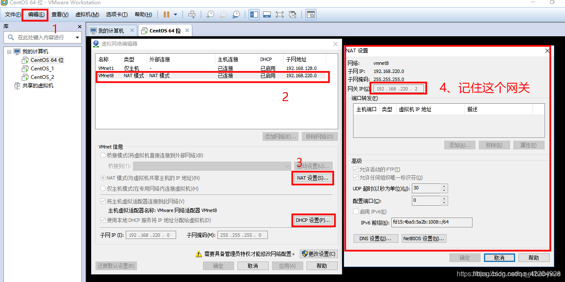The image size is (565, 282).
Task: Select 共享的虚拟机 in library tree
Action: pos(38,86)
